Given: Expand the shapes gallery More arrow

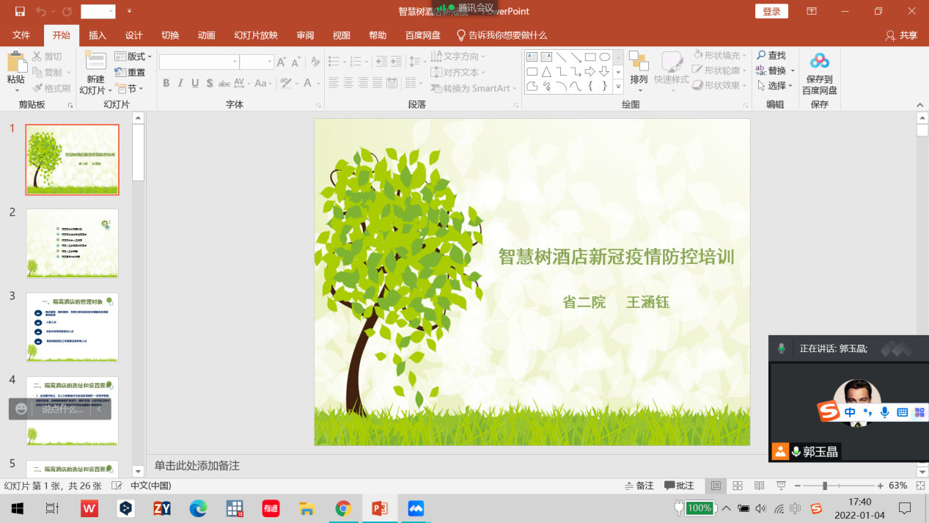Looking at the screenshot, I should [618, 87].
